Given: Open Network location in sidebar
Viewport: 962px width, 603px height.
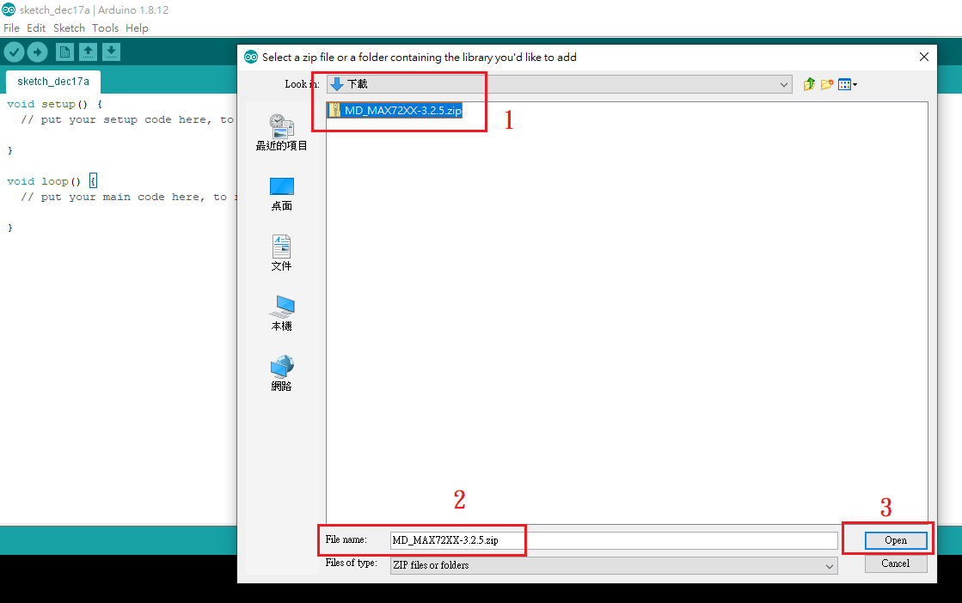Looking at the screenshot, I should (281, 374).
